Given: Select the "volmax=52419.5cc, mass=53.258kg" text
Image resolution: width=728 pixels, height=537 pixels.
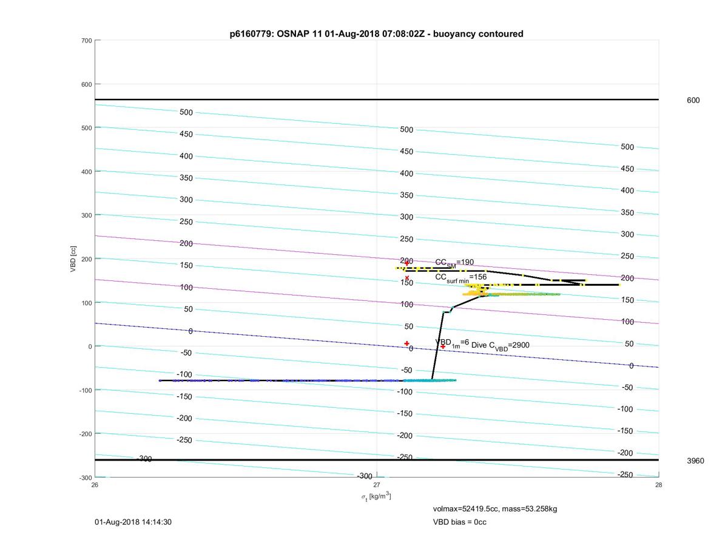Looking at the screenshot, I should 495,508.
